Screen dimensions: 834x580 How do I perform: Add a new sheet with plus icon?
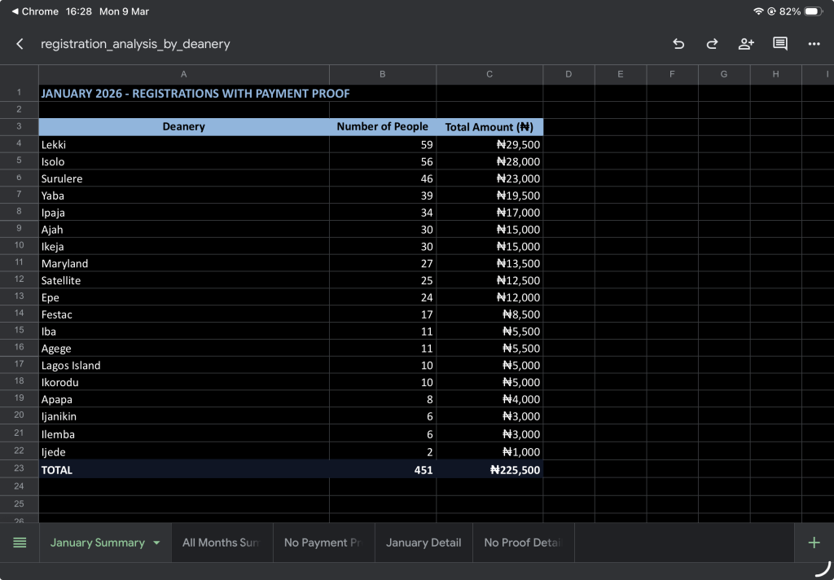(814, 543)
